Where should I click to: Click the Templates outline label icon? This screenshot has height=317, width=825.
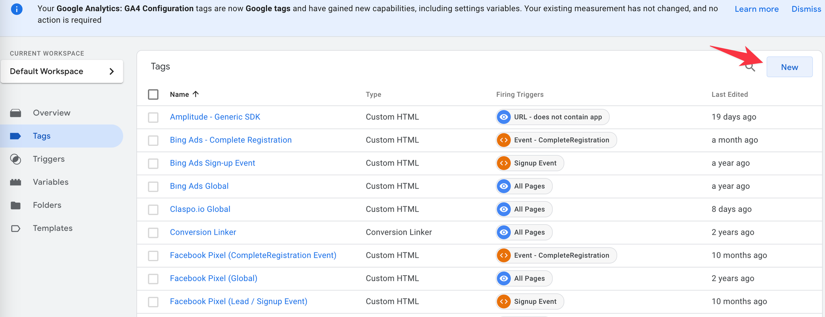click(16, 228)
